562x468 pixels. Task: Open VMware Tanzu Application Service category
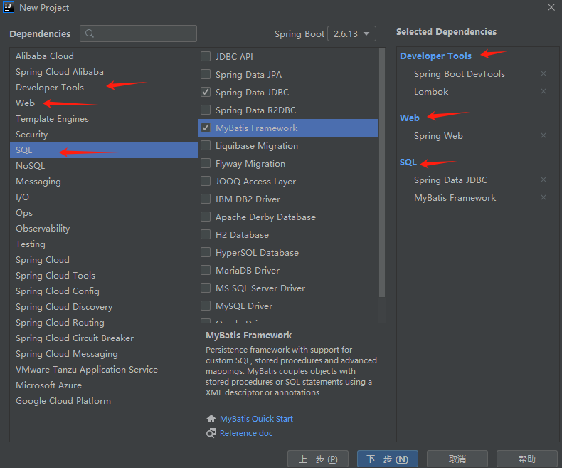click(x=104, y=370)
